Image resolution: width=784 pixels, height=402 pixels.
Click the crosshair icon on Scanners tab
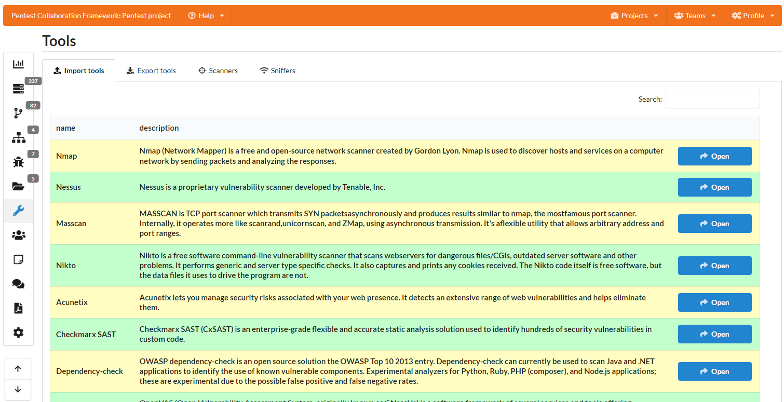(x=202, y=71)
